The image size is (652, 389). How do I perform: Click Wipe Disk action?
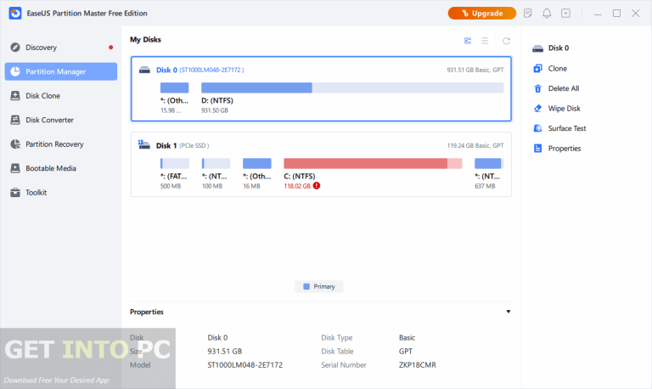click(x=557, y=108)
